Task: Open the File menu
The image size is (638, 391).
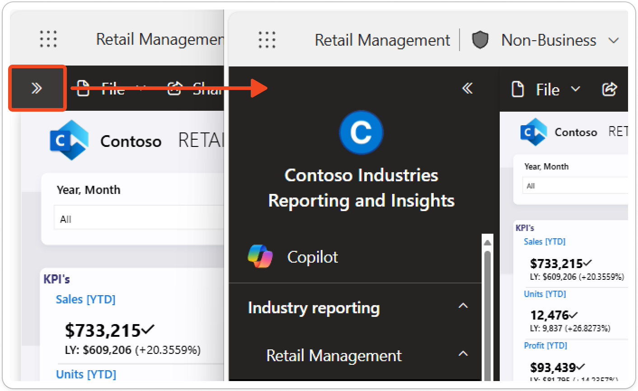Action: (547, 89)
